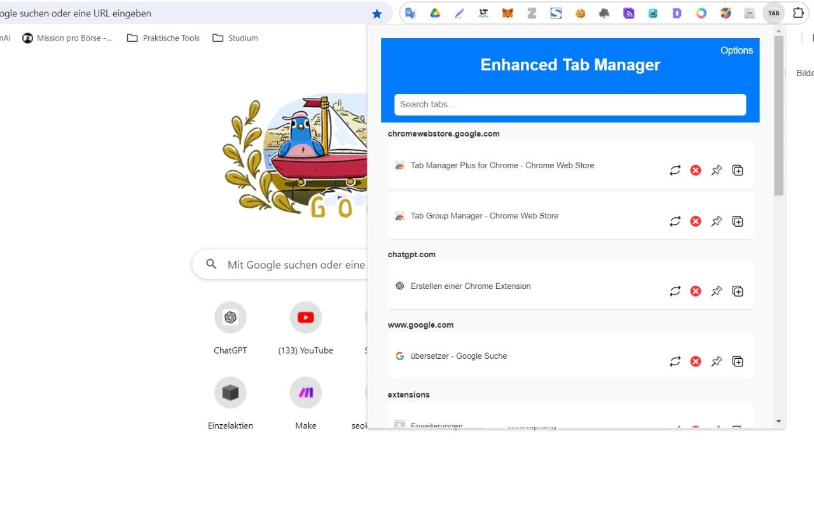Open the (133) YouTube shortcut tile

306,329
